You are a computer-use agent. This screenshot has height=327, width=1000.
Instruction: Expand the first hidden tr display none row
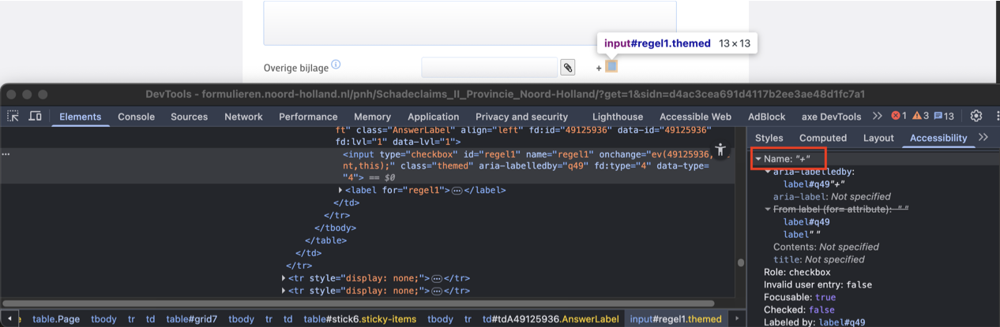point(284,278)
